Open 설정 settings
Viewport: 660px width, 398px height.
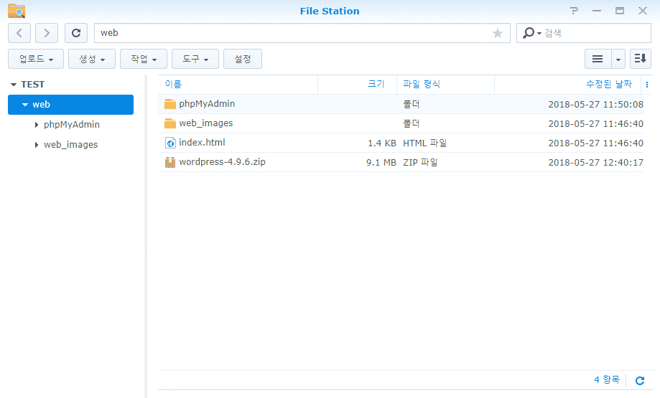[243, 59]
